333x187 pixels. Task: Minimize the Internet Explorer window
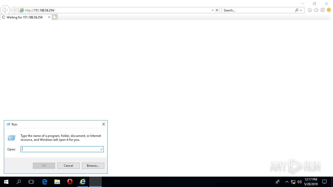click(x=303, y=4)
